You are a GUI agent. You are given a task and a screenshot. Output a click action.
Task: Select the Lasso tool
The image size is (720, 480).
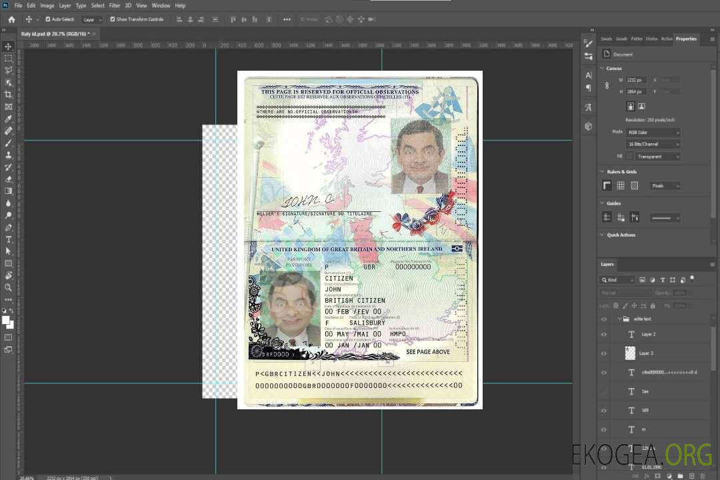point(8,71)
